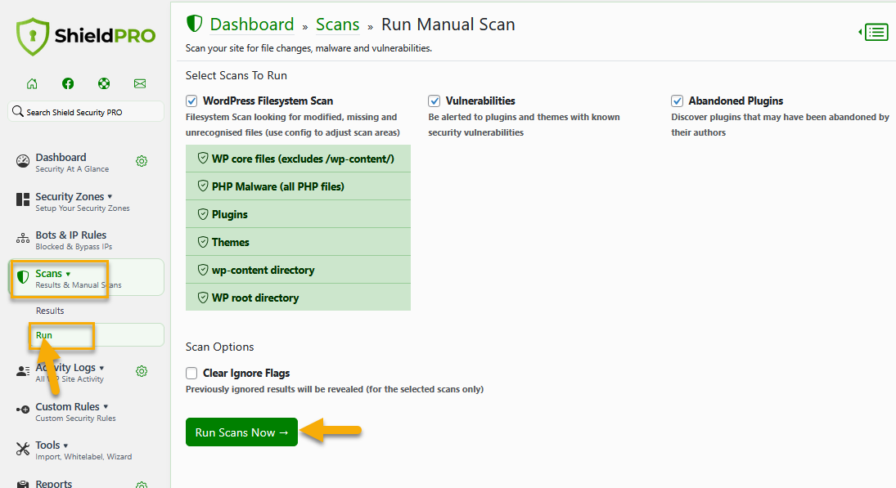This screenshot has width=896, height=488.
Task: Click the Dashboard gauge icon
Action: tap(23, 162)
